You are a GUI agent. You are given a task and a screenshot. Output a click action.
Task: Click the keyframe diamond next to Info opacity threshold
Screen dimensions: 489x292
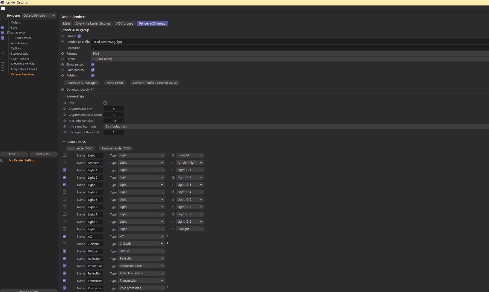click(65, 132)
